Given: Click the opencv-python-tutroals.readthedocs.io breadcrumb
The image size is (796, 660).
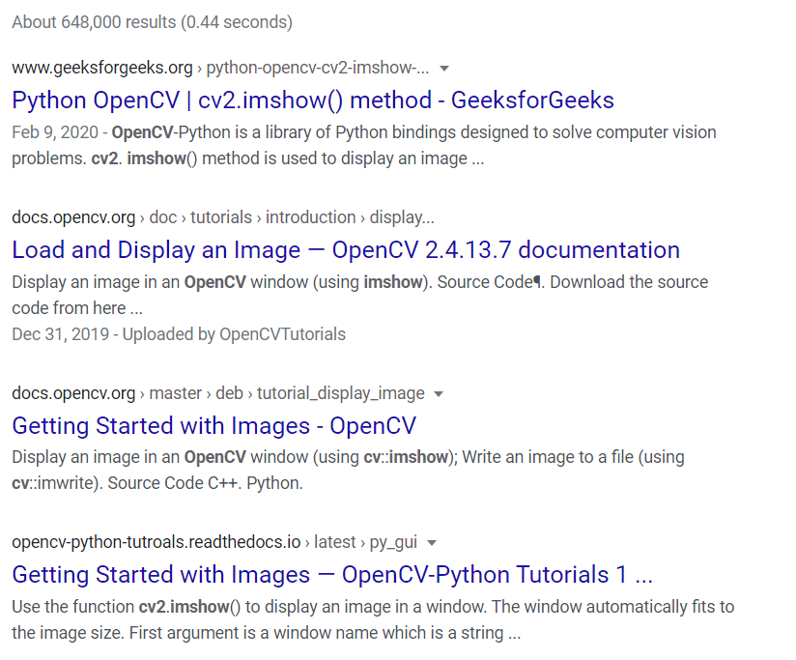Looking at the screenshot, I should click(x=153, y=542).
